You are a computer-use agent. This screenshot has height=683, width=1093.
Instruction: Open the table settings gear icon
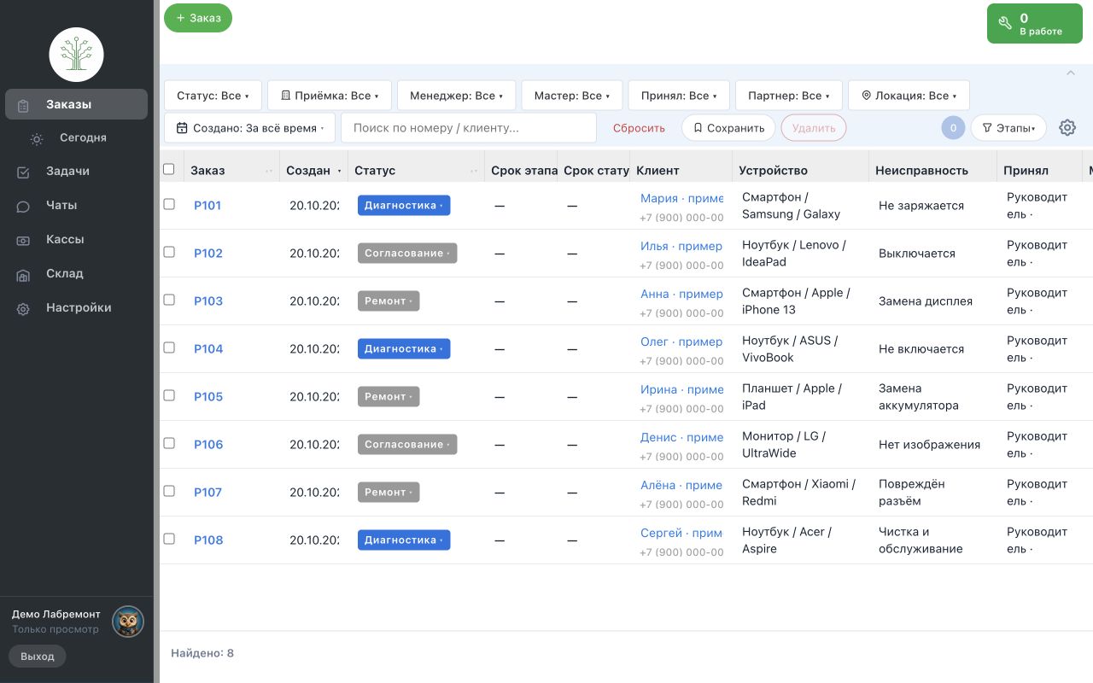[1067, 128]
